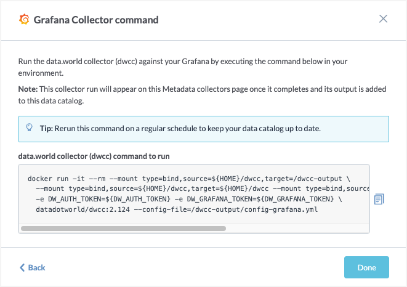The image size is (407, 287).
Task: Click the left chevron beside Back
Action: pyautogui.click(x=22, y=267)
